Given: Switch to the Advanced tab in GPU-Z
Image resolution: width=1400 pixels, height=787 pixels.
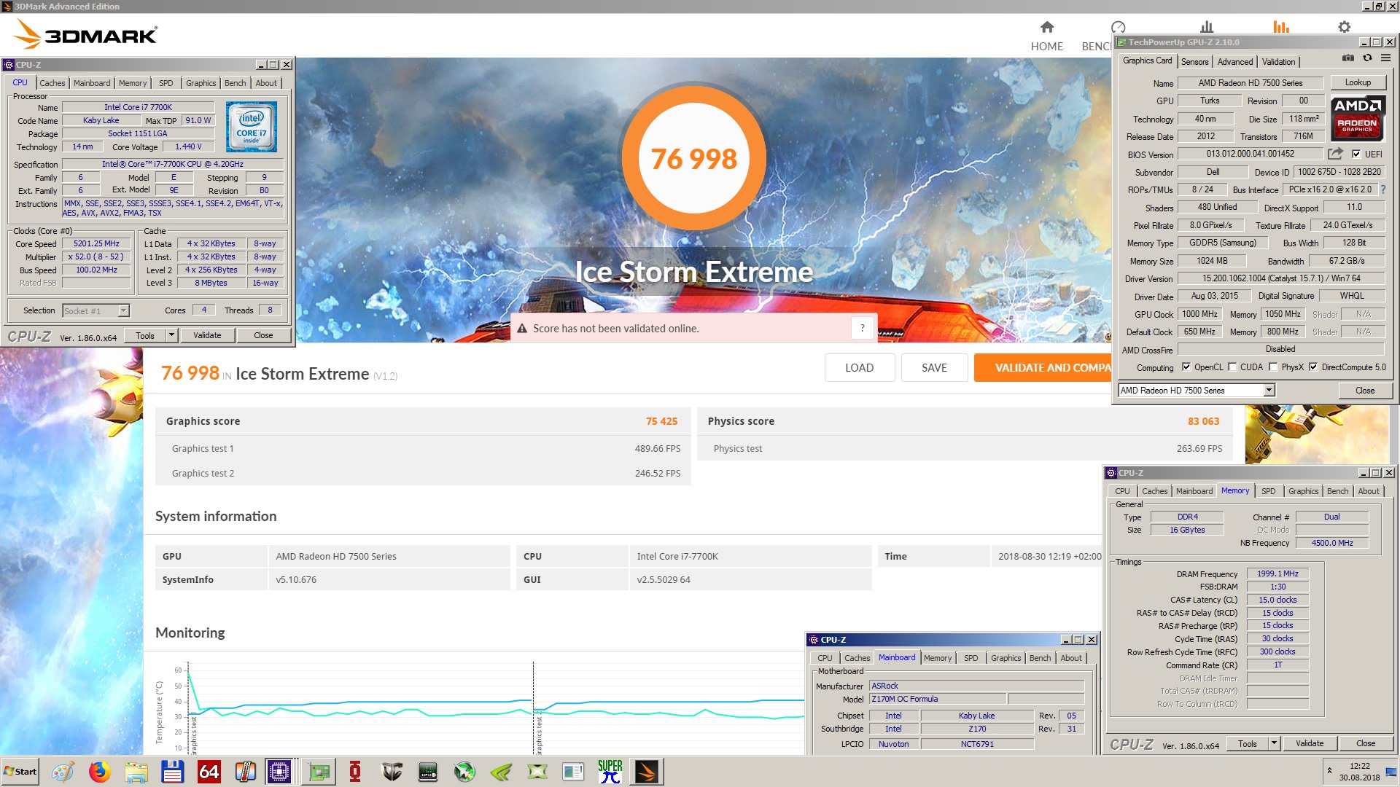Looking at the screenshot, I should click(x=1235, y=62).
